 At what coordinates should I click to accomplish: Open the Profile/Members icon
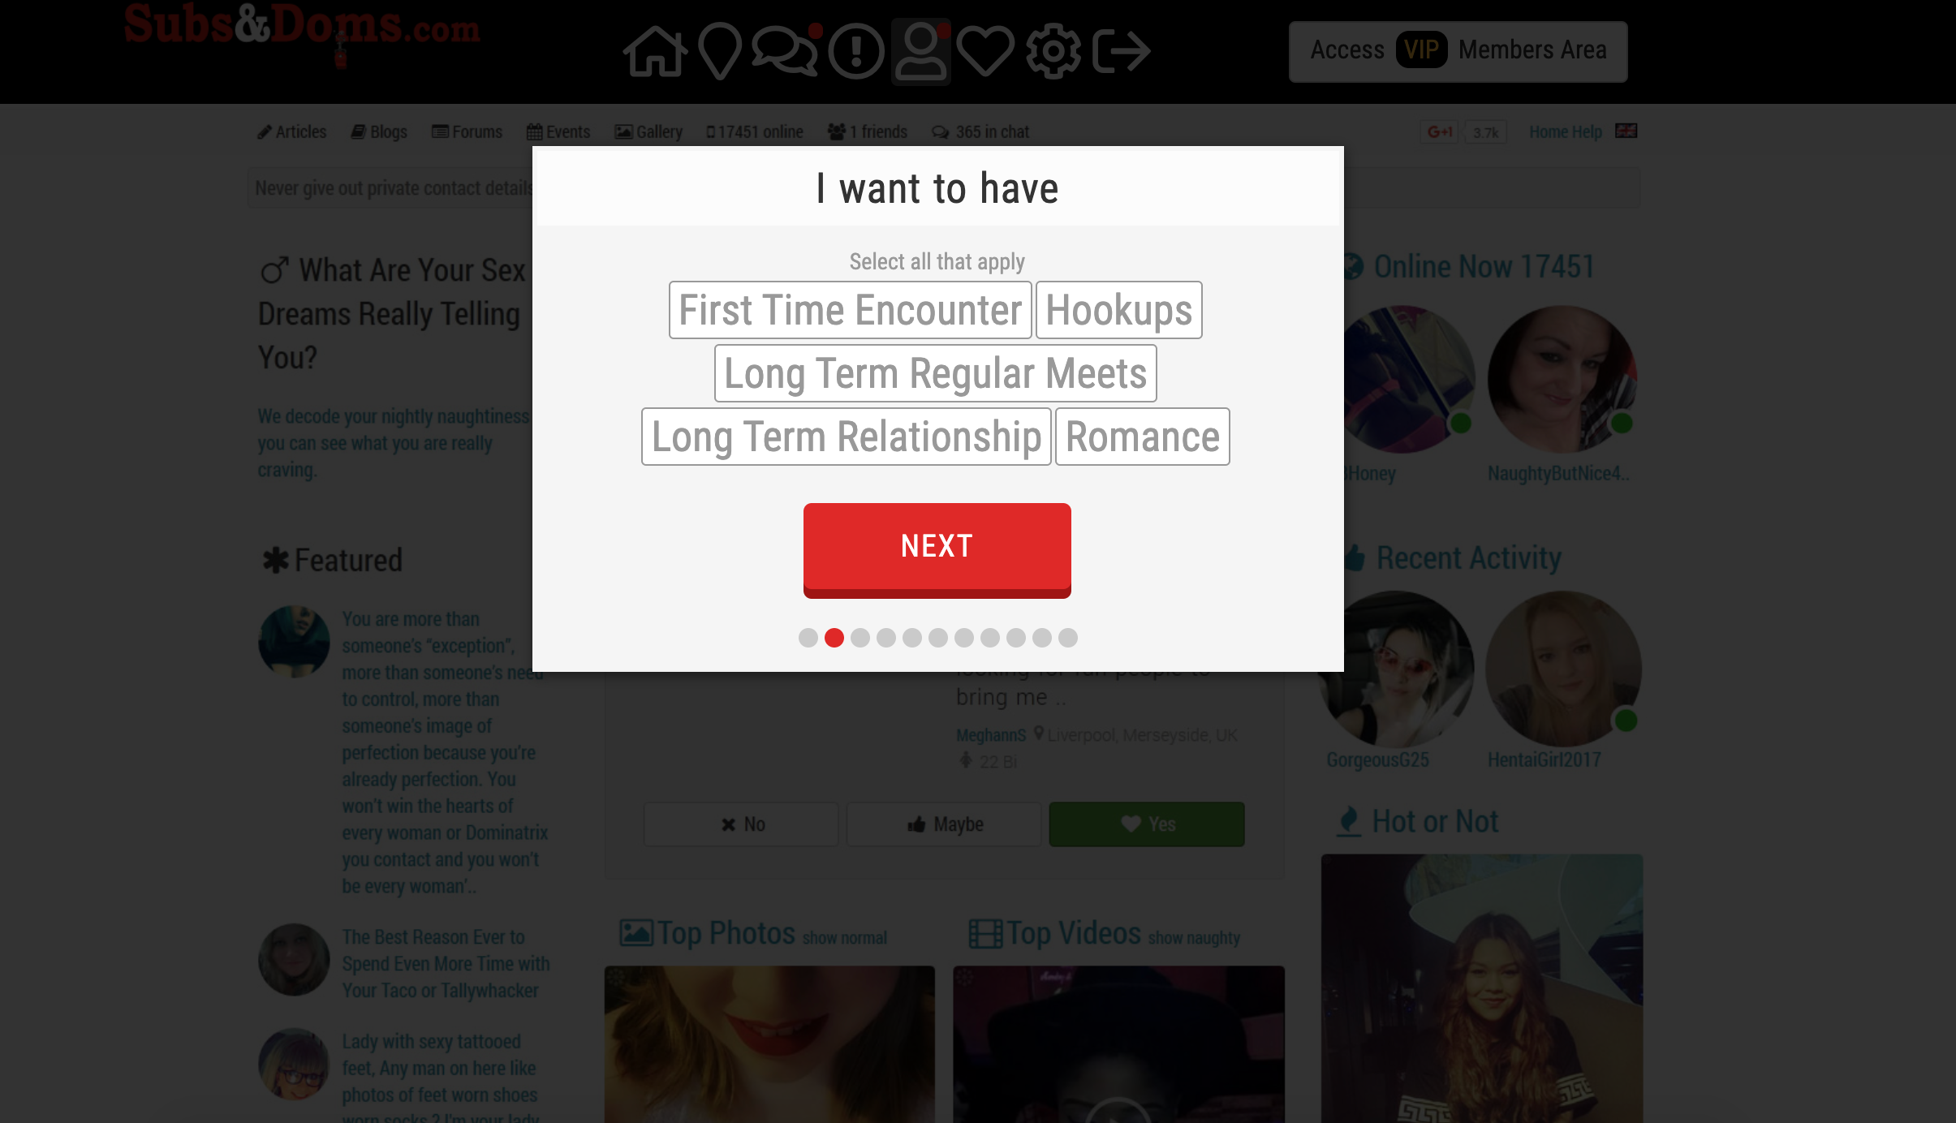pos(921,51)
